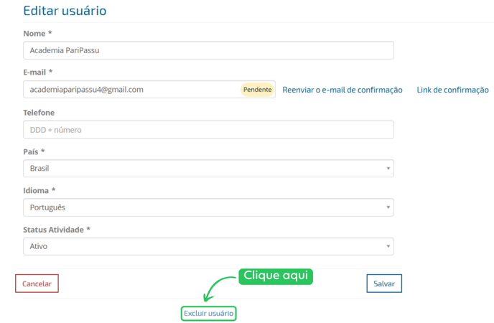Click the green Clique aqui callout
Screen dimensions: 494x323
coord(276,276)
